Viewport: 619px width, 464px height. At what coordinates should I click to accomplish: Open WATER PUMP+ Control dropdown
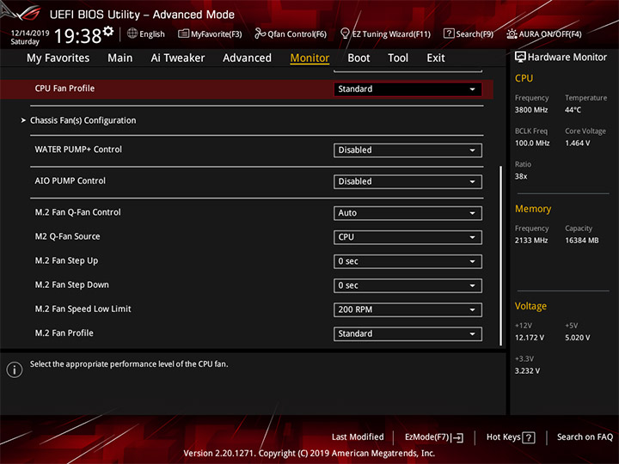click(x=408, y=150)
